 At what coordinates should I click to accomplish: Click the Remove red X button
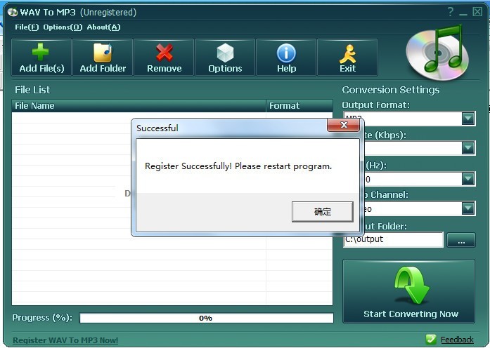(164, 58)
